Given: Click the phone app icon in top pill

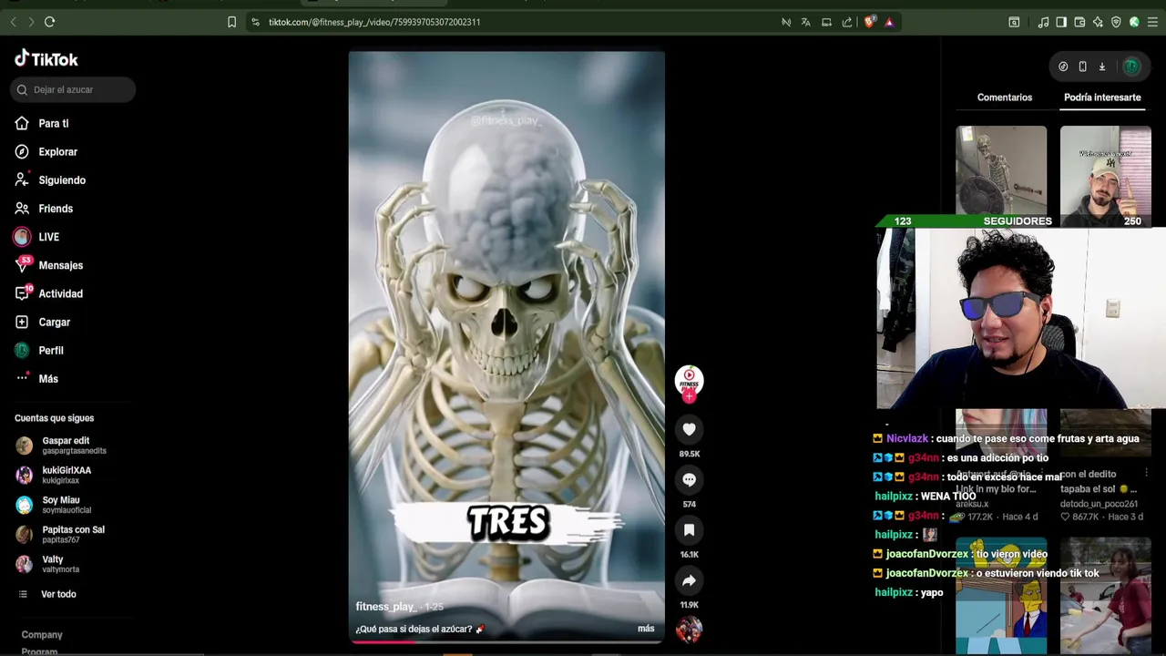Looking at the screenshot, I should [1082, 67].
